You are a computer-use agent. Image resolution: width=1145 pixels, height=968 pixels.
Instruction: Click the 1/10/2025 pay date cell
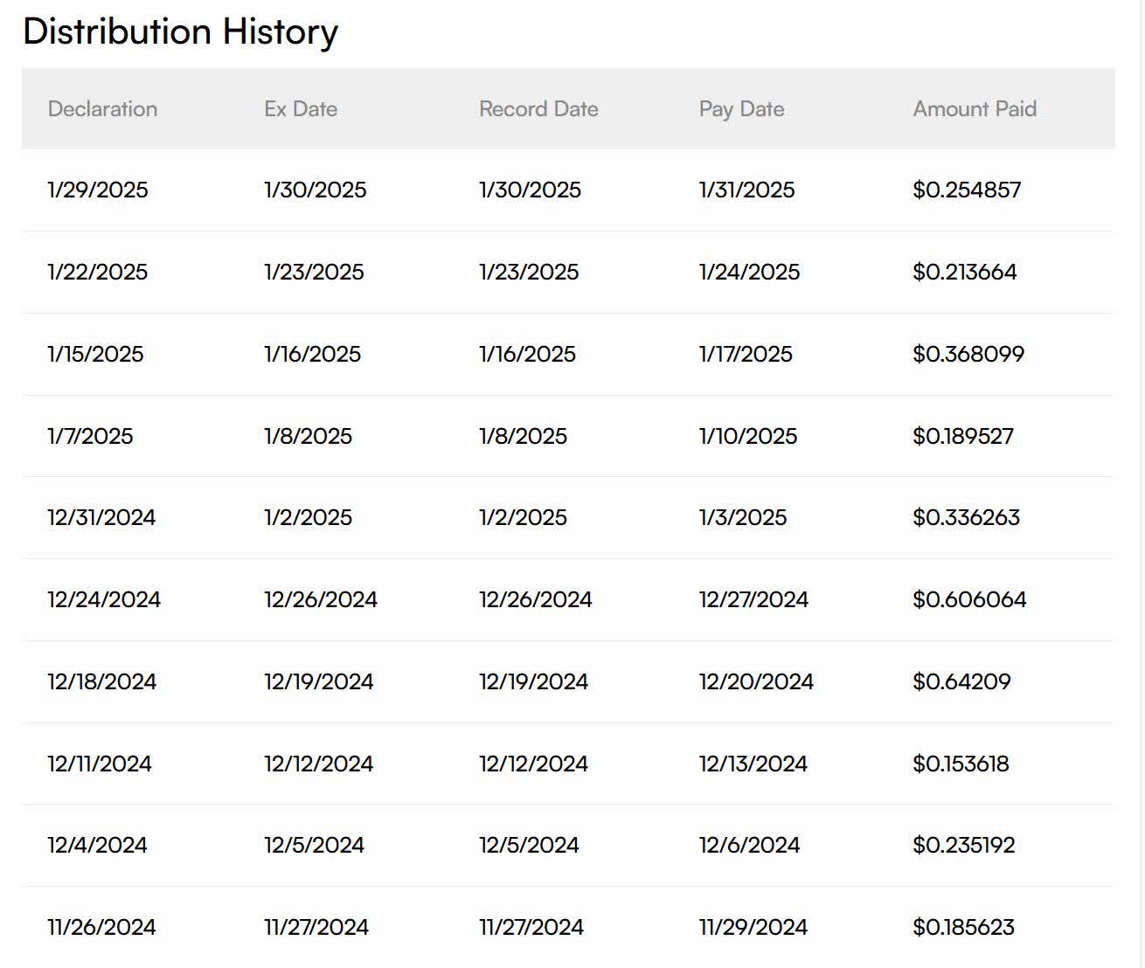[x=748, y=436]
